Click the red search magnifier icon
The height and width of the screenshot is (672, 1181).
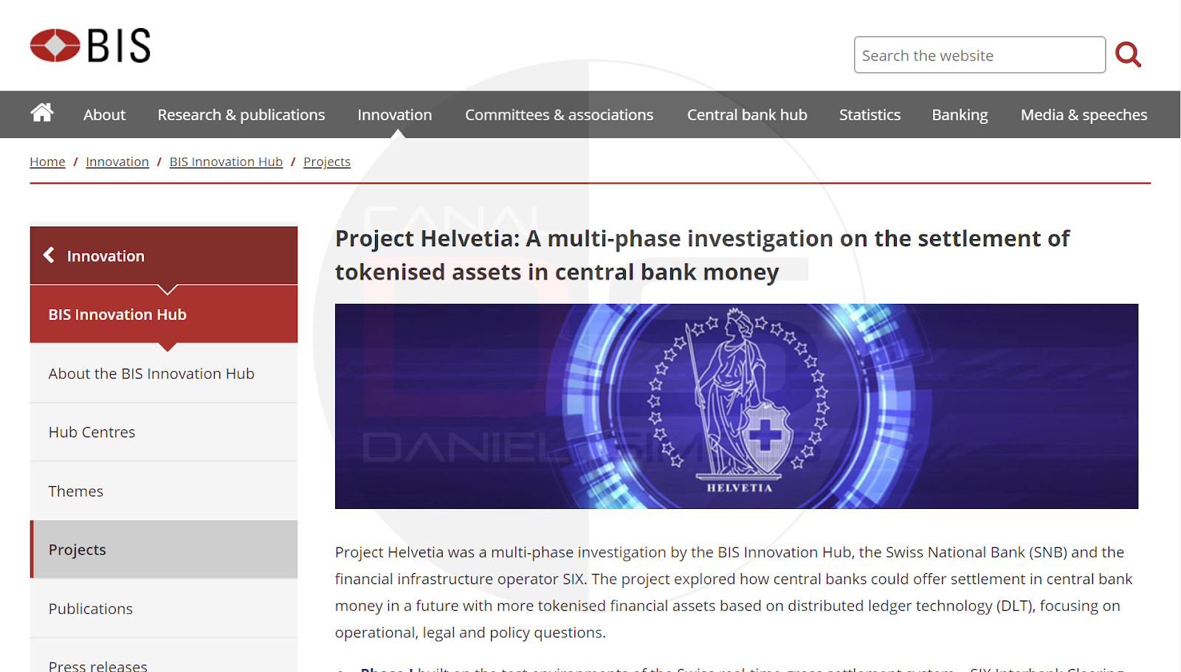(1128, 55)
